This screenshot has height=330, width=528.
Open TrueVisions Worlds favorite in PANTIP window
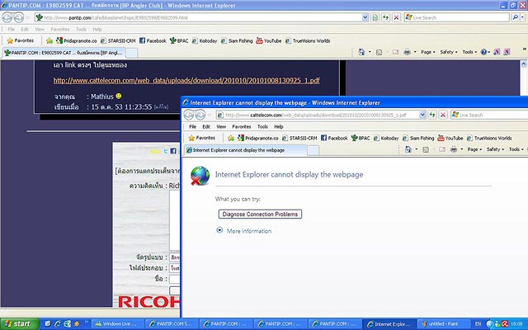[308, 40]
